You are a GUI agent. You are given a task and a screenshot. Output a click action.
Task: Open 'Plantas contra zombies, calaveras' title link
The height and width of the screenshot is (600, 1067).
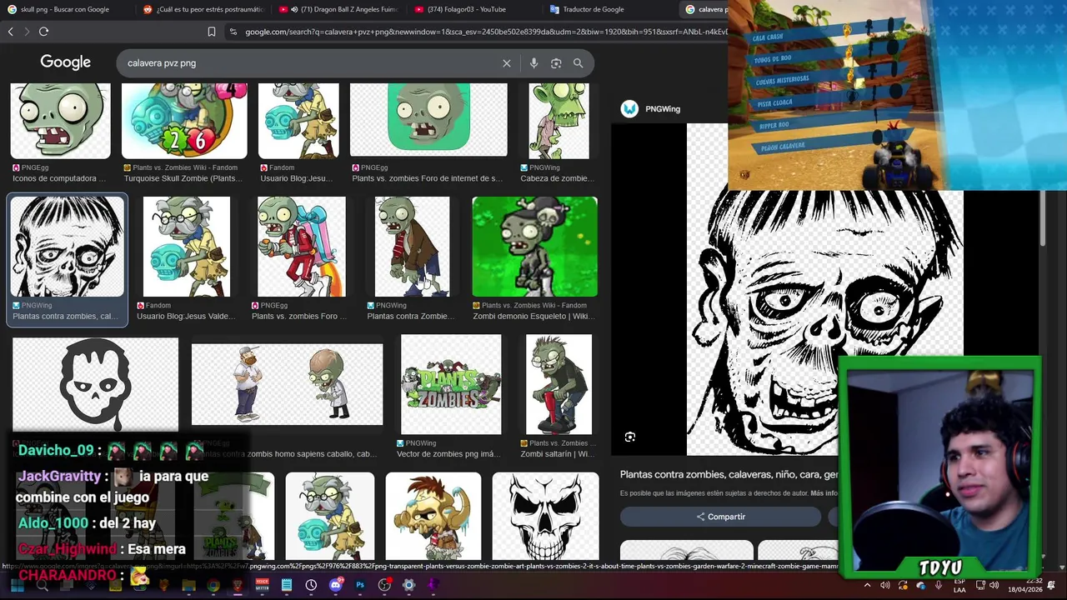729,474
